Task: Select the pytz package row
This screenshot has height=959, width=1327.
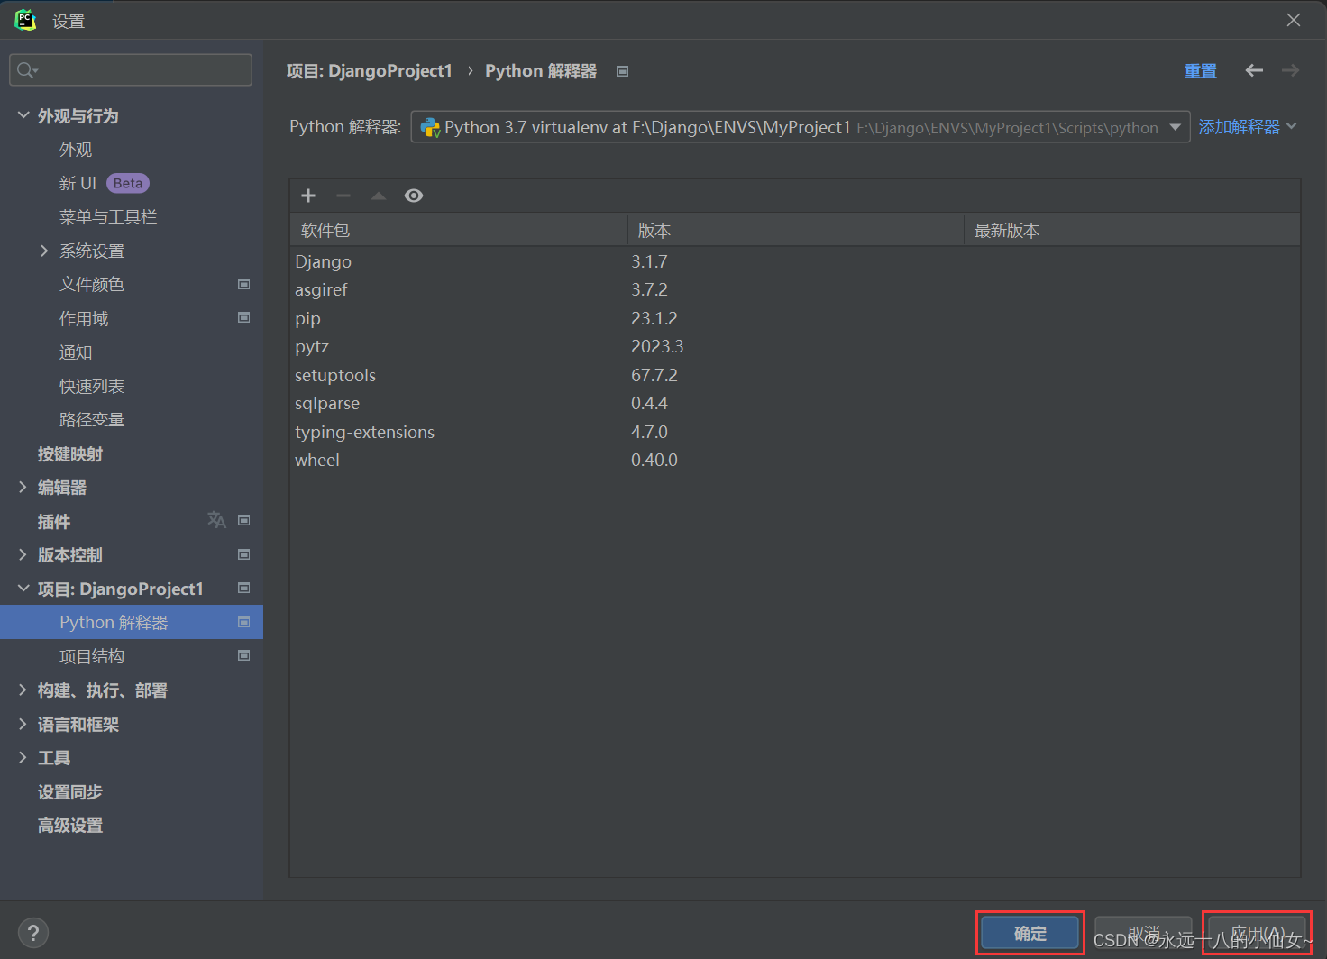Action: click(x=795, y=346)
